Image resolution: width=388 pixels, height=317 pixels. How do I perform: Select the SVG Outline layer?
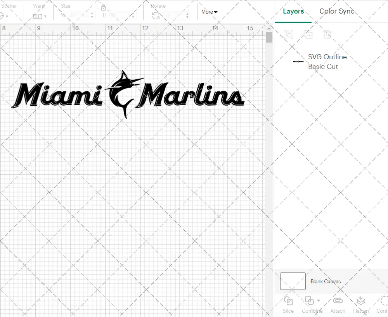point(327,62)
